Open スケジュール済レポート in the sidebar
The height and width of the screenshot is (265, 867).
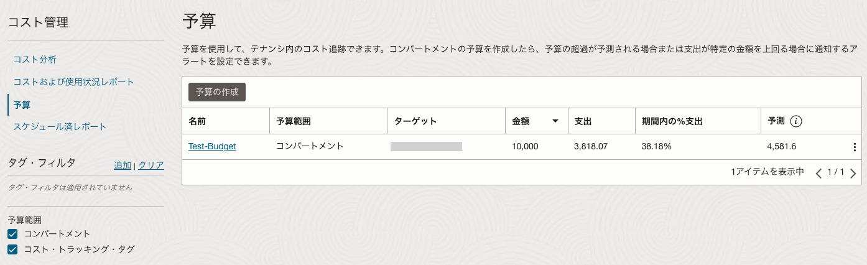point(60,127)
